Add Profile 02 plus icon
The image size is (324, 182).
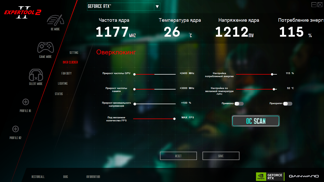[15, 129]
